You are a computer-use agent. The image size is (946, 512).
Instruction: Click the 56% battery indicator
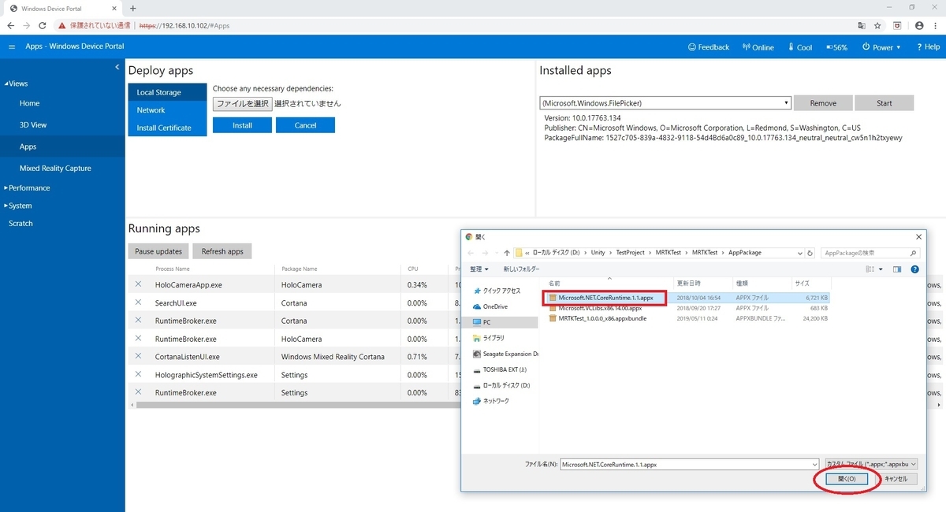[x=836, y=47]
